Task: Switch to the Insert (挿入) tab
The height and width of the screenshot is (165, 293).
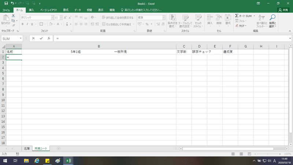Action: point(31,10)
